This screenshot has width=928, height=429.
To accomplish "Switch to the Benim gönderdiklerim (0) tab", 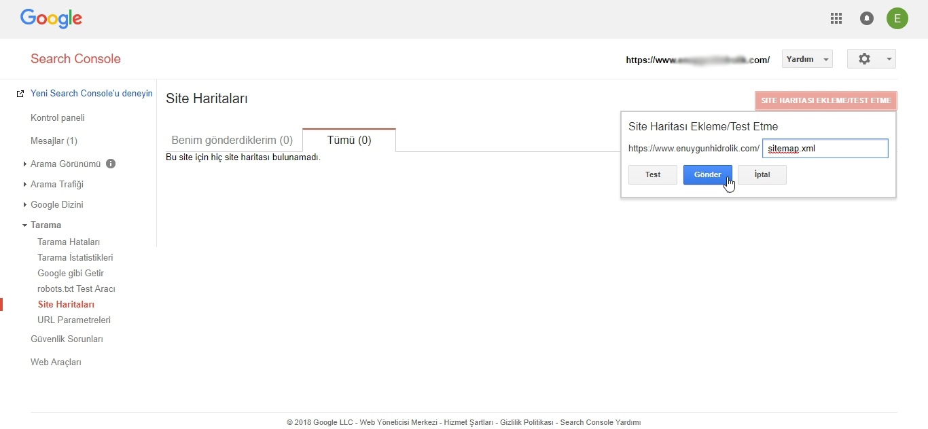I will 232,140.
